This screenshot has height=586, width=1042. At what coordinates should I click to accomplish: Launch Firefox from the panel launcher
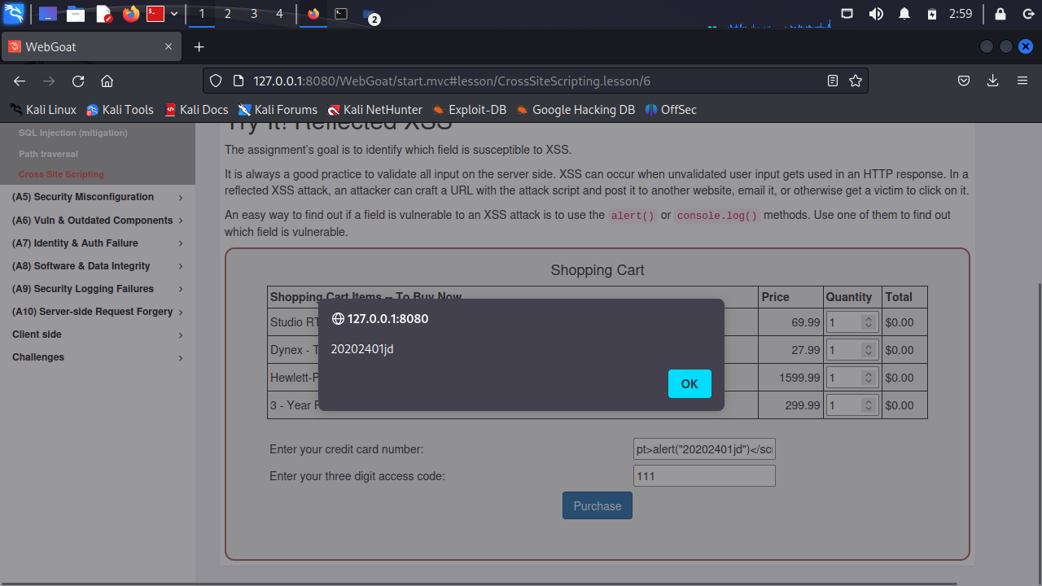pyautogui.click(x=131, y=14)
